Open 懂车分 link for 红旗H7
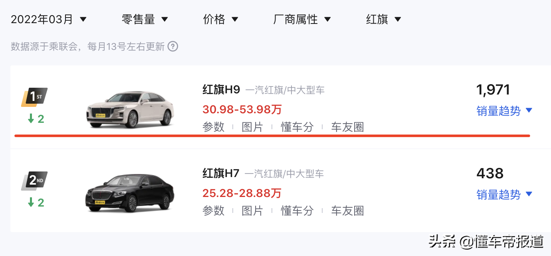 pyautogui.click(x=297, y=211)
